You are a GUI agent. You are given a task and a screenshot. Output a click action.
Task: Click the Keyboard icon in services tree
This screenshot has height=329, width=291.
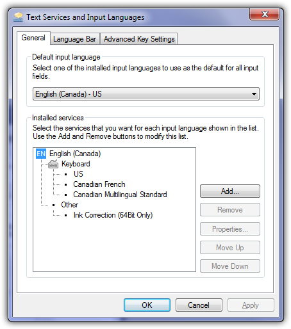coord(53,164)
